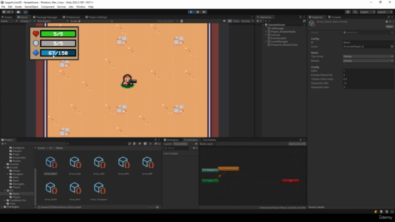Click the toolbar settings gear icon
Image resolution: width=395 pixels, height=222 pixels.
25,12
